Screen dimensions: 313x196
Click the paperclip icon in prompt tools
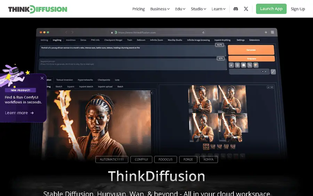[250, 65]
